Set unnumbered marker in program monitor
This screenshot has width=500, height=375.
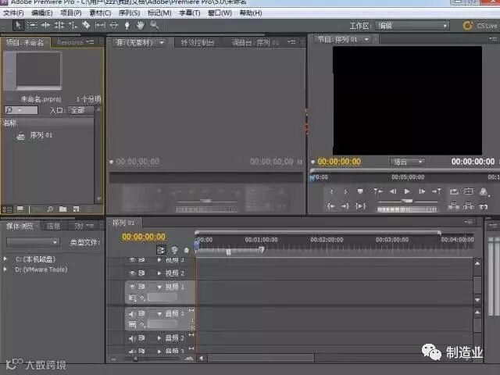coord(360,191)
